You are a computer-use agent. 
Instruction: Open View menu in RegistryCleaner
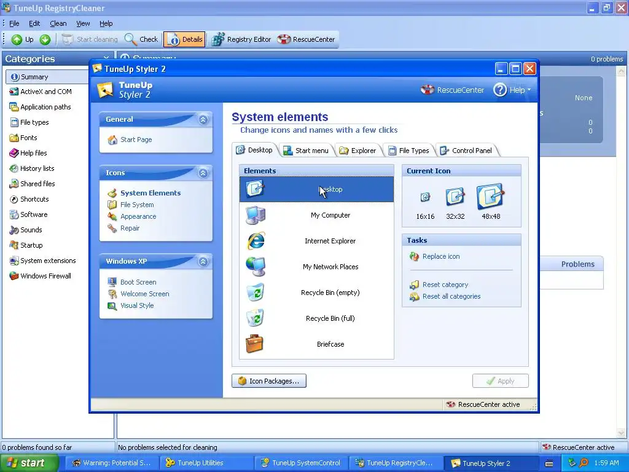coord(83,23)
